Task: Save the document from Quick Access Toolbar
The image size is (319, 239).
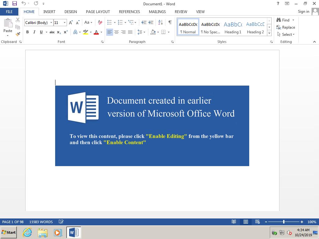Action: coord(14,4)
